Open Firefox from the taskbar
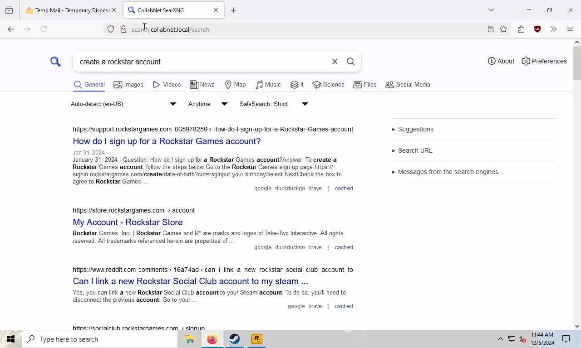This screenshot has width=581, height=348. 212,339
